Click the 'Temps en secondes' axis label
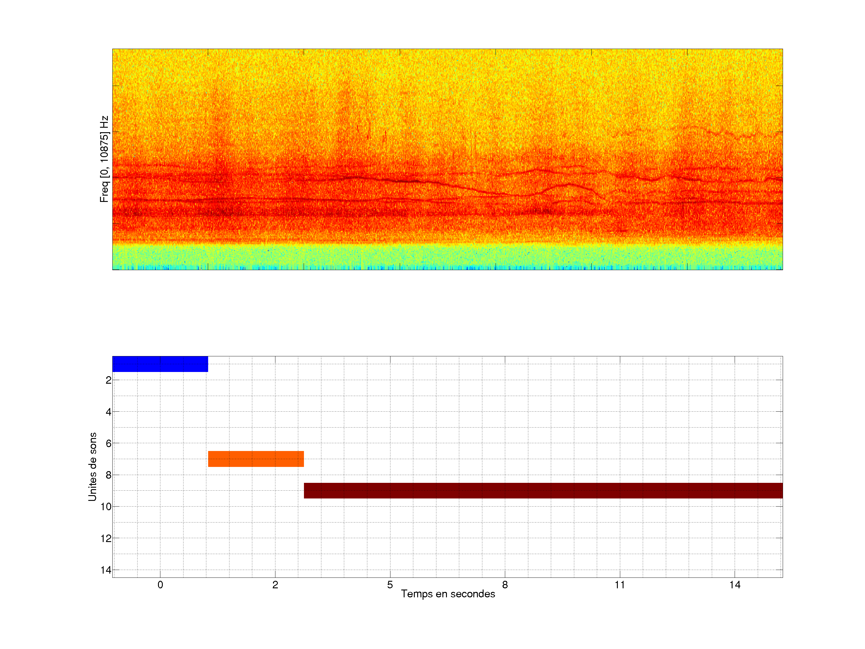865x649 pixels. click(448, 594)
